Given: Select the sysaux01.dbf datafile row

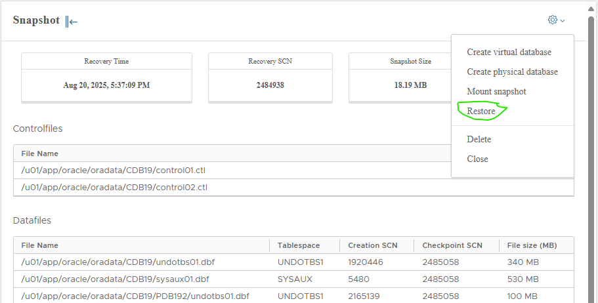Looking at the screenshot, I should [x=115, y=279].
